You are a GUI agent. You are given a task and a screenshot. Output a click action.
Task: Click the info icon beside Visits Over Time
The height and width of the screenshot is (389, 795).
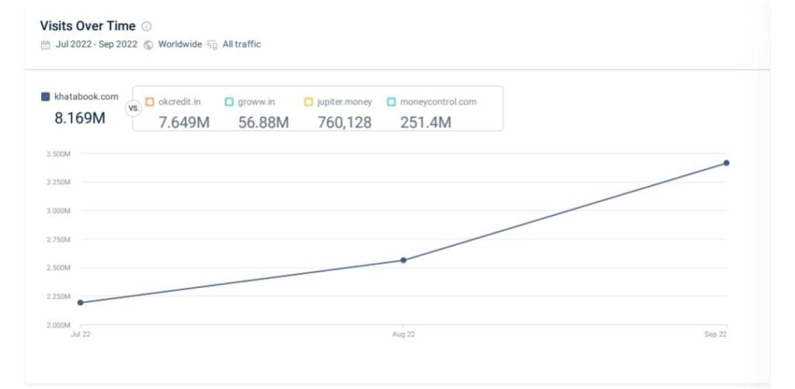[x=147, y=26]
